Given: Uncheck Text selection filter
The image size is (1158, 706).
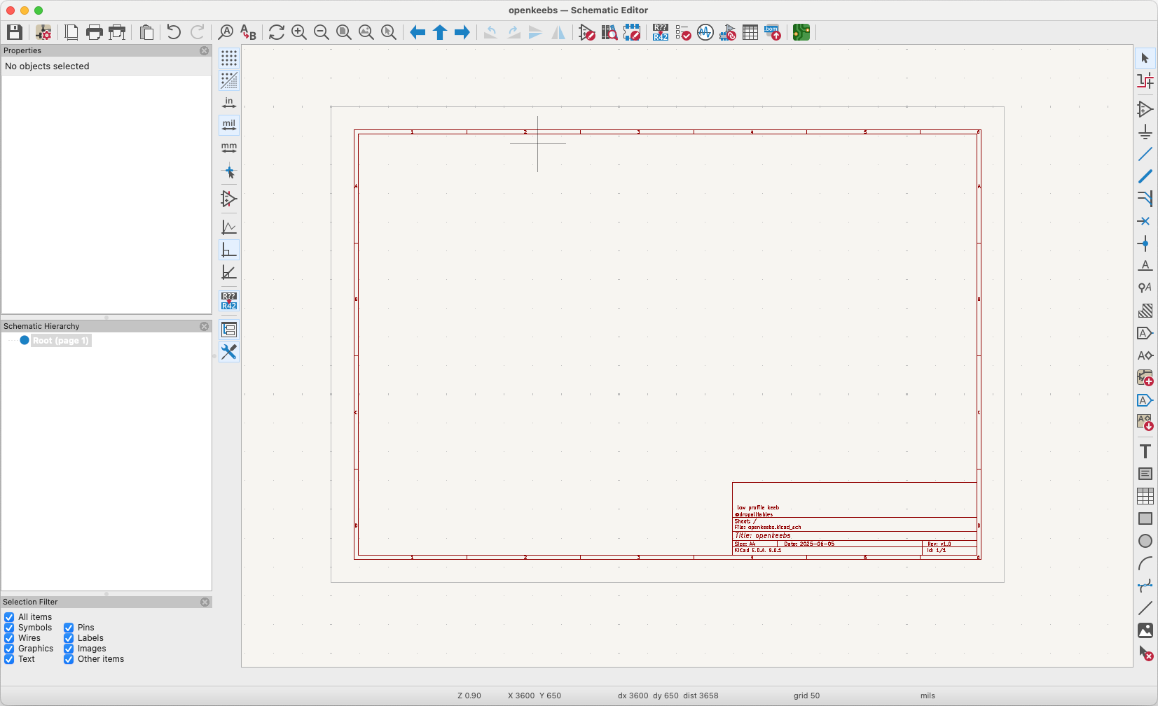Looking at the screenshot, I should point(9,659).
